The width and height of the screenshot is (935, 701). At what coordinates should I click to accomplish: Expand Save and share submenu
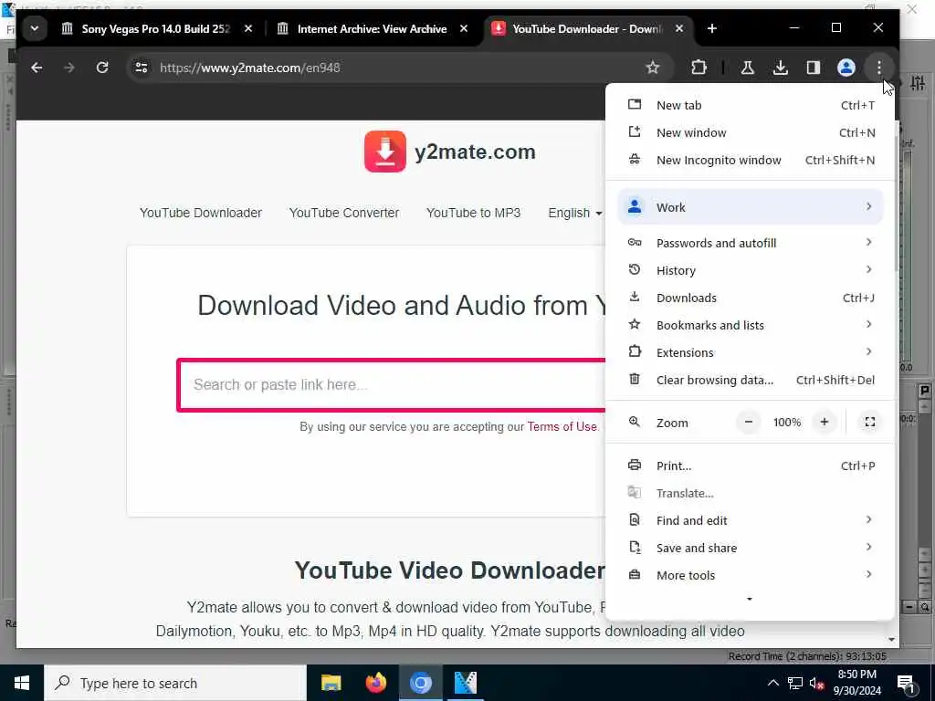coord(751,548)
